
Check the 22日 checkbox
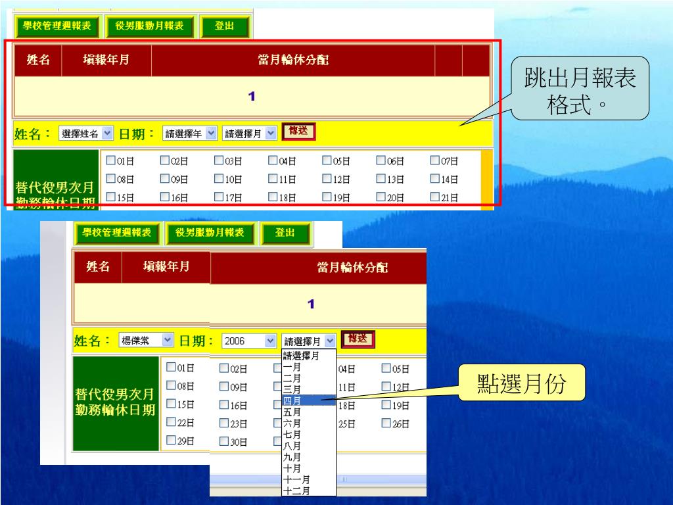171,422
